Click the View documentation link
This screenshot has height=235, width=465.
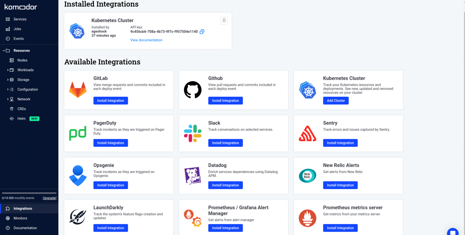(x=146, y=40)
